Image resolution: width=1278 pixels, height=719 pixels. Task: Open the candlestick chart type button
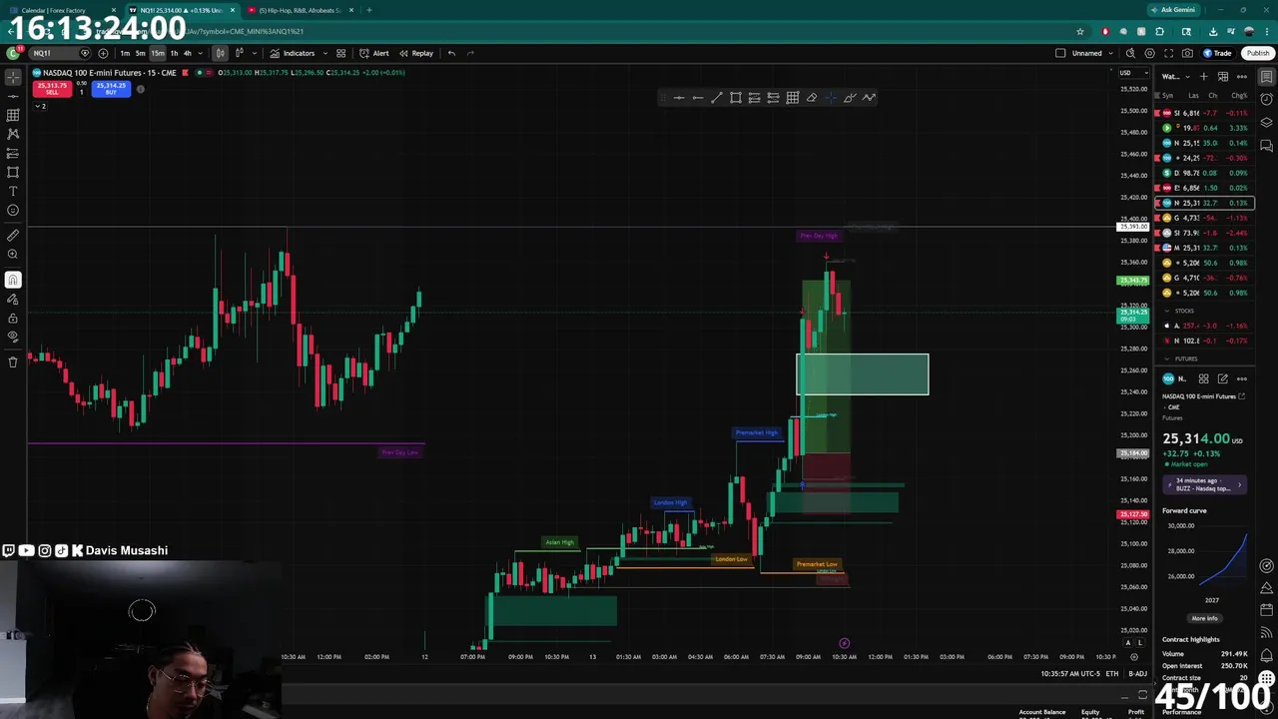point(220,53)
